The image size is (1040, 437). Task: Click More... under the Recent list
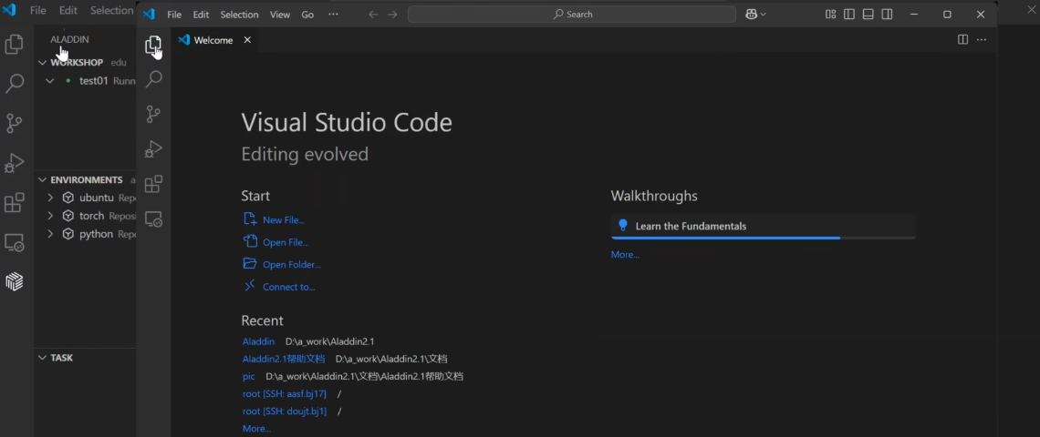coord(256,429)
